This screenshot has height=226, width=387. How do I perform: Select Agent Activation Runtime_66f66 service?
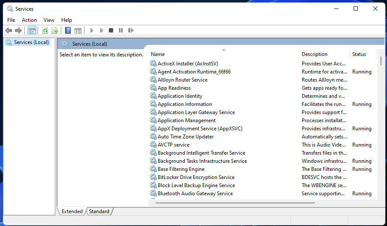point(194,72)
